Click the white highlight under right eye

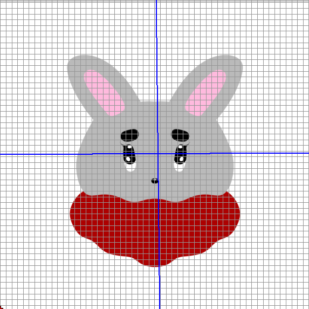(179, 167)
